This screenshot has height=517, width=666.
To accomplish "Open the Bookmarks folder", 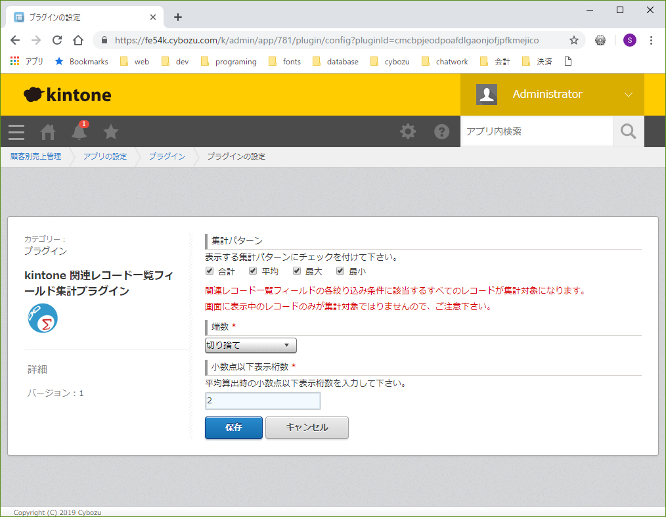I will 81,62.
